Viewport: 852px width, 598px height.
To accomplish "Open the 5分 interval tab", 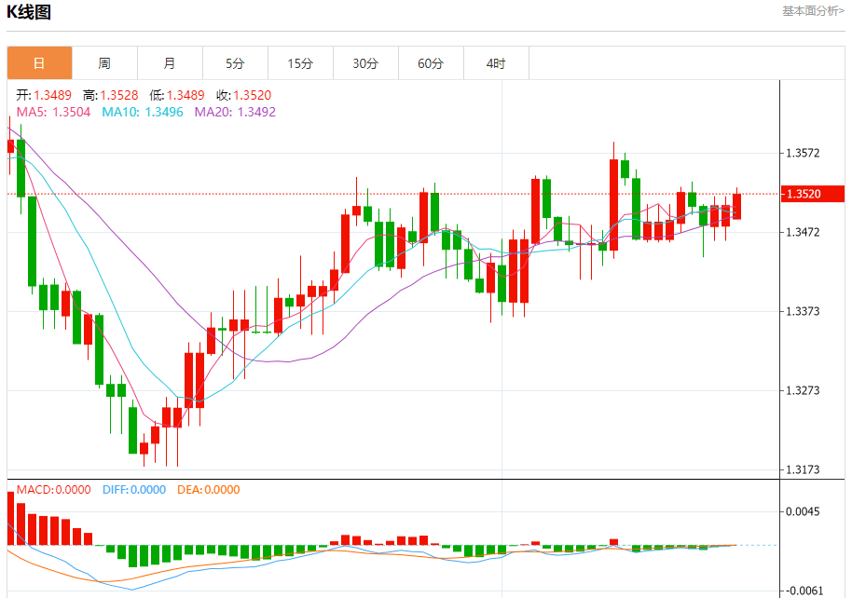I will tap(235, 63).
